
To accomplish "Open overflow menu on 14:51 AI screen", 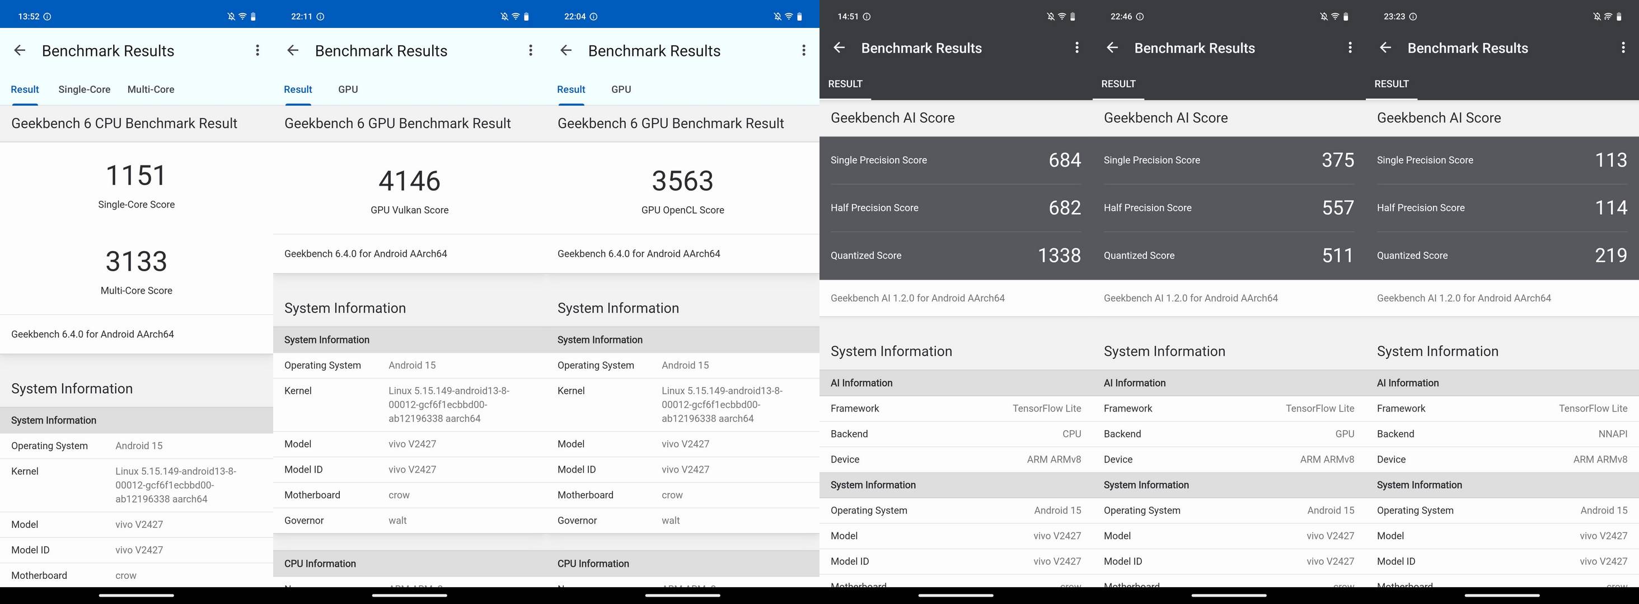I will click(x=1076, y=48).
